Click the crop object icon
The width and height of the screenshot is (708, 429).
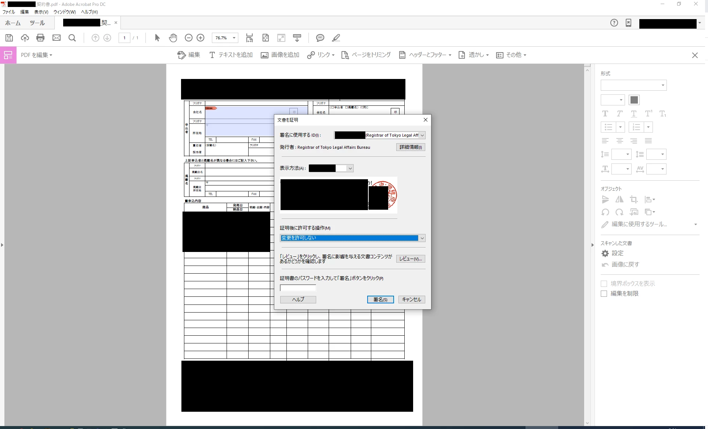tap(633, 199)
